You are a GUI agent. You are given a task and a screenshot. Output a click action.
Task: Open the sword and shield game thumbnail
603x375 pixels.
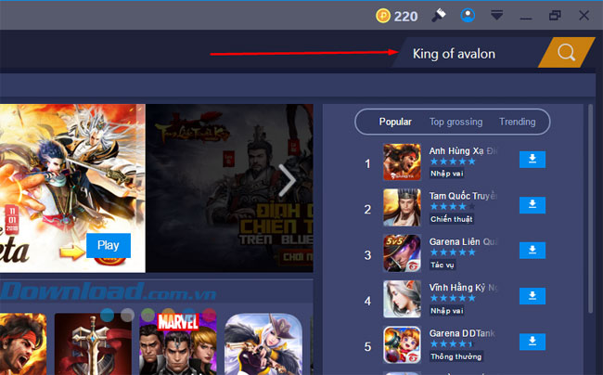click(89, 343)
